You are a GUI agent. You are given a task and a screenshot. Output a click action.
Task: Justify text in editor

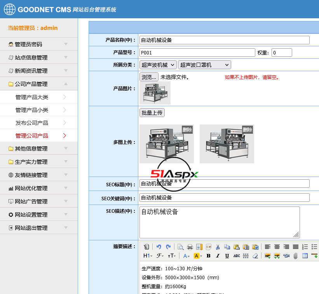point(296,247)
